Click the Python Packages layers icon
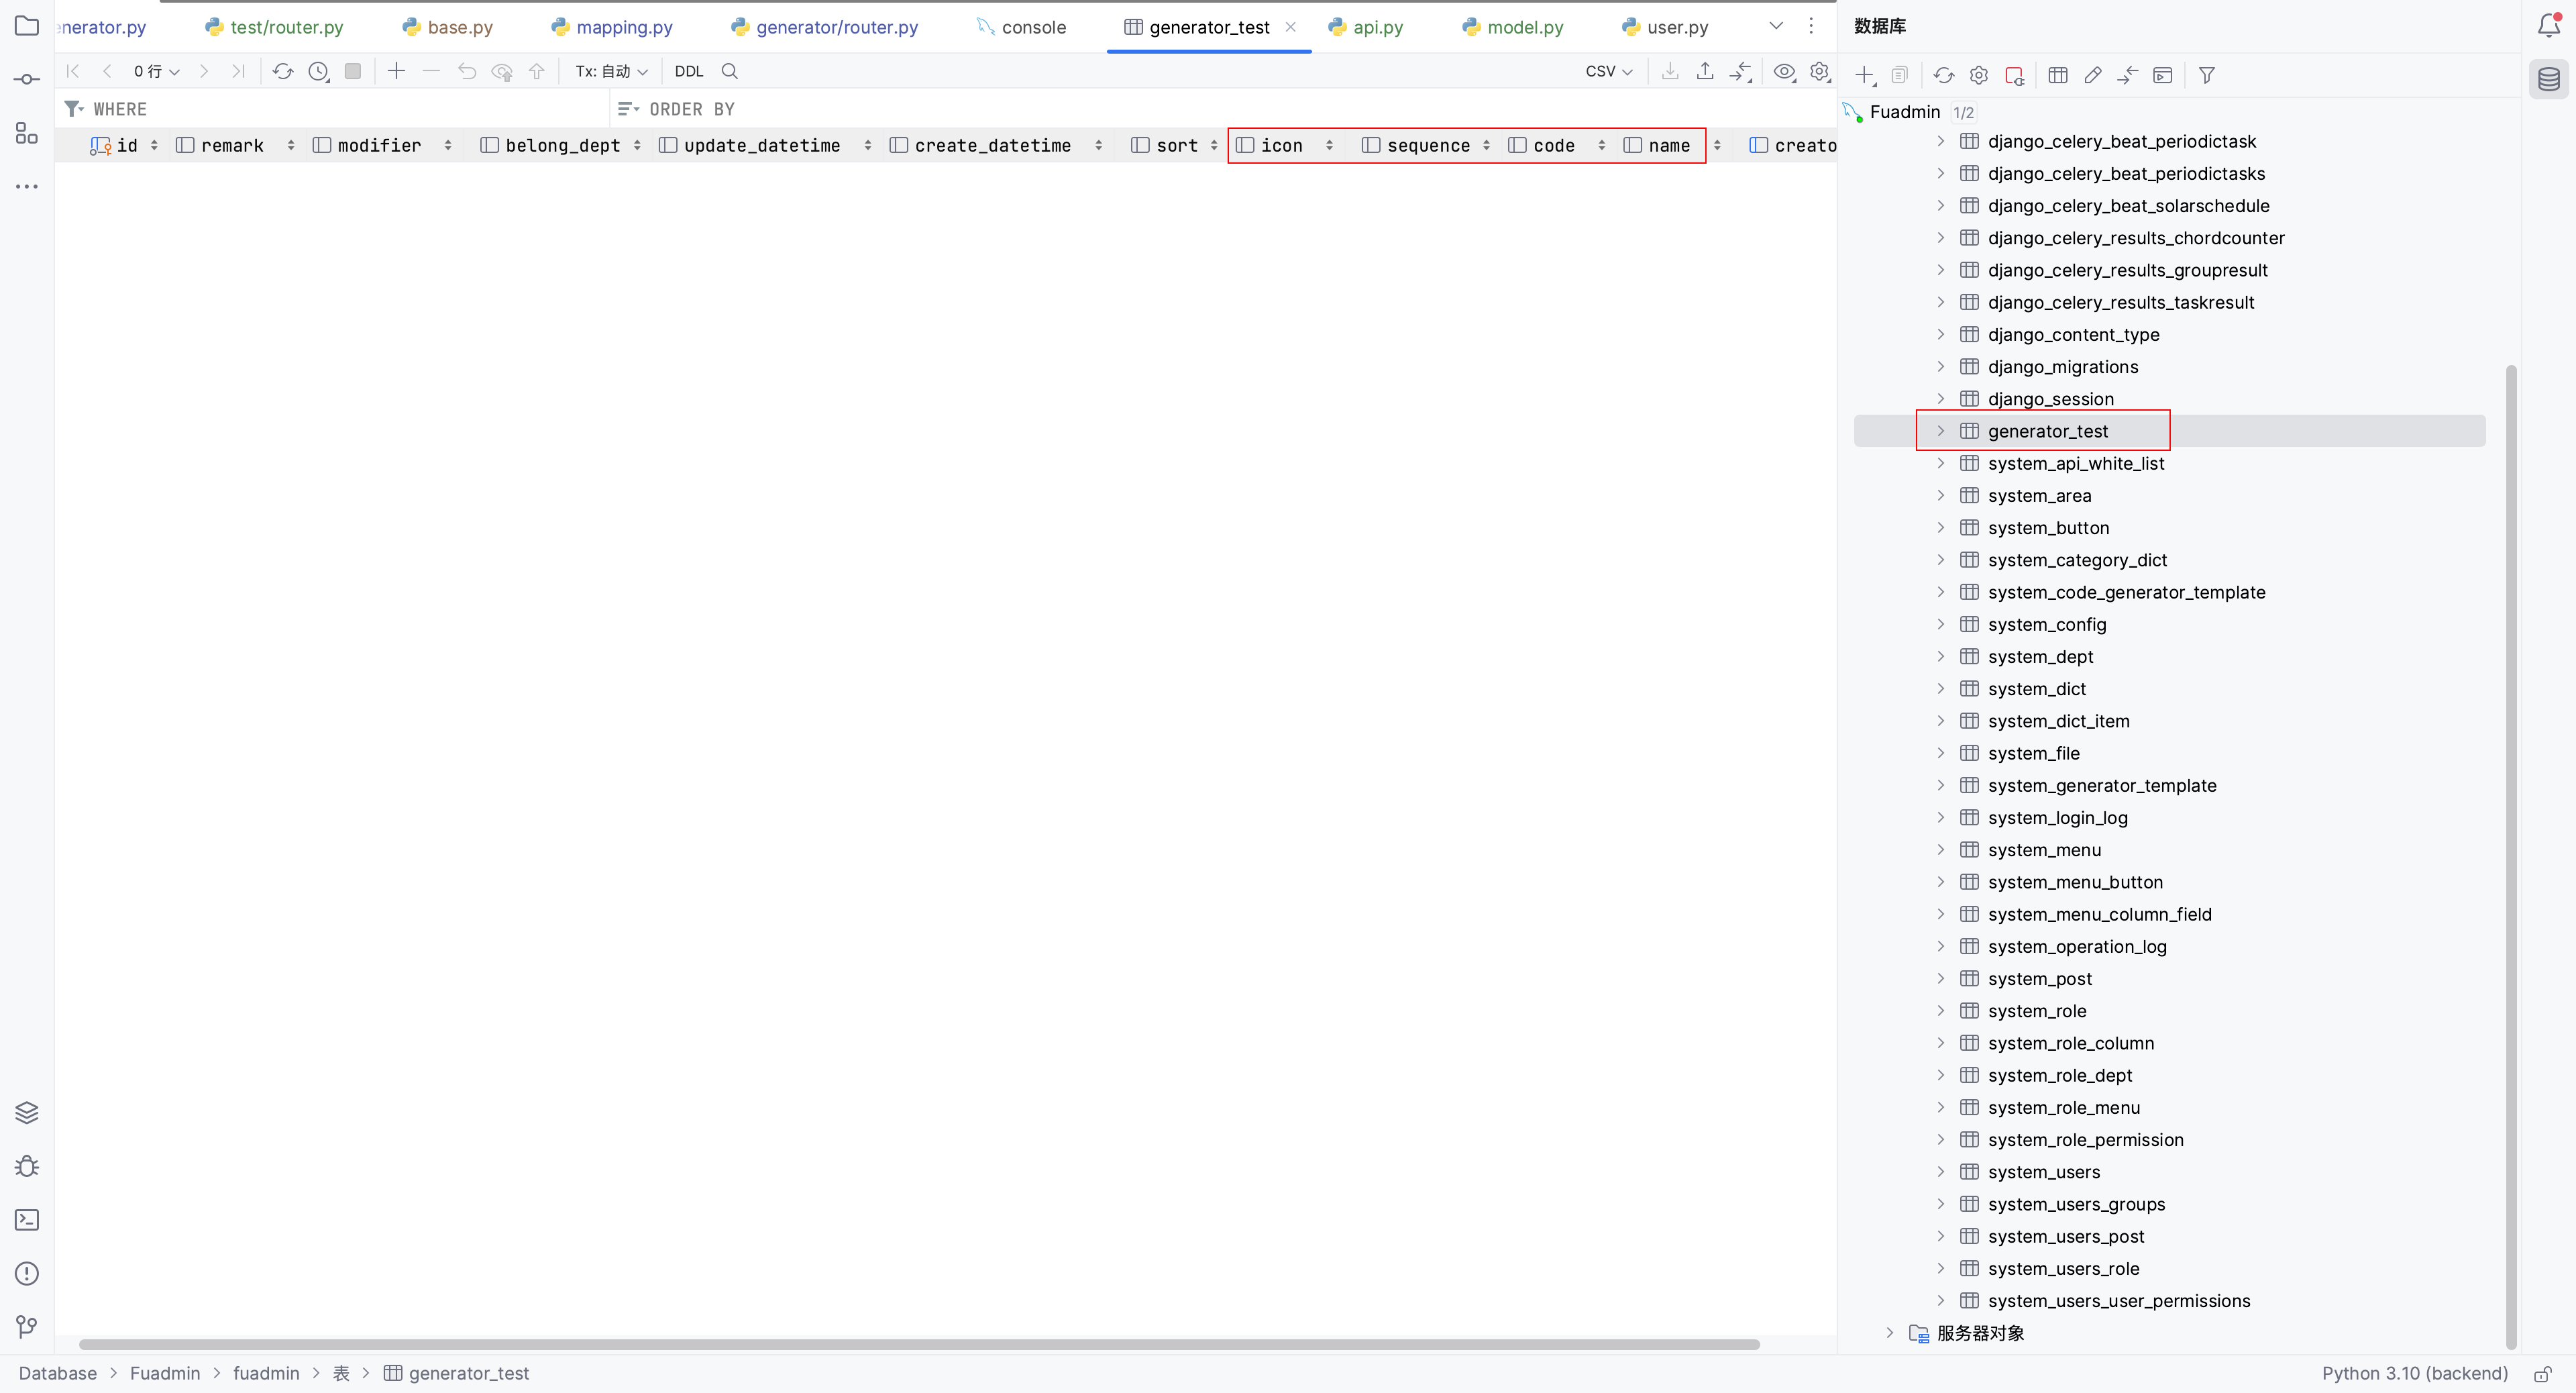Viewport: 2576px width, 1393px height. 27,1112
